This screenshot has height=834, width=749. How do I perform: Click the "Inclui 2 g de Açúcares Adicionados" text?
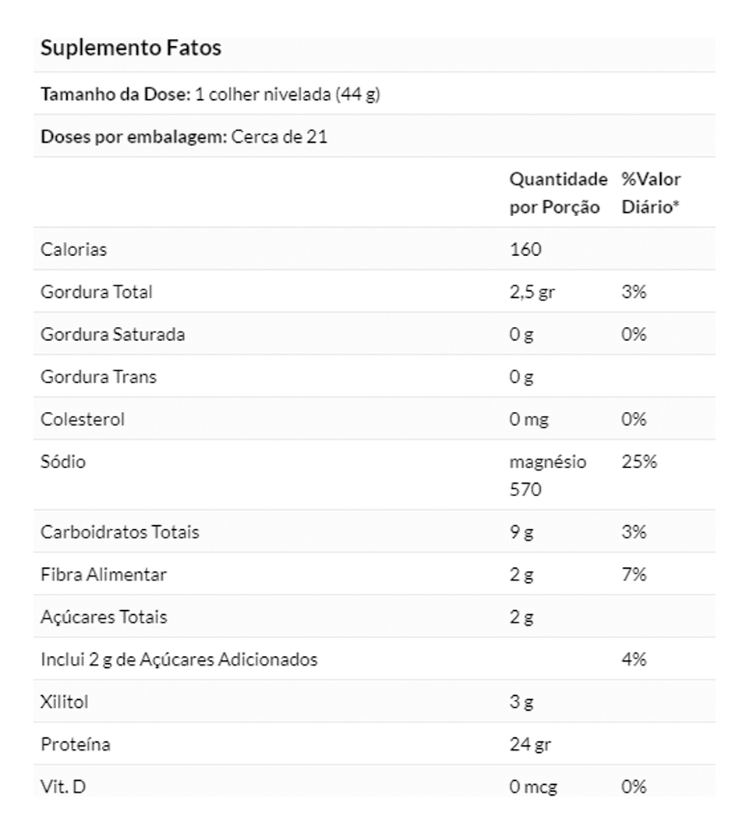(x=179, y=659)
